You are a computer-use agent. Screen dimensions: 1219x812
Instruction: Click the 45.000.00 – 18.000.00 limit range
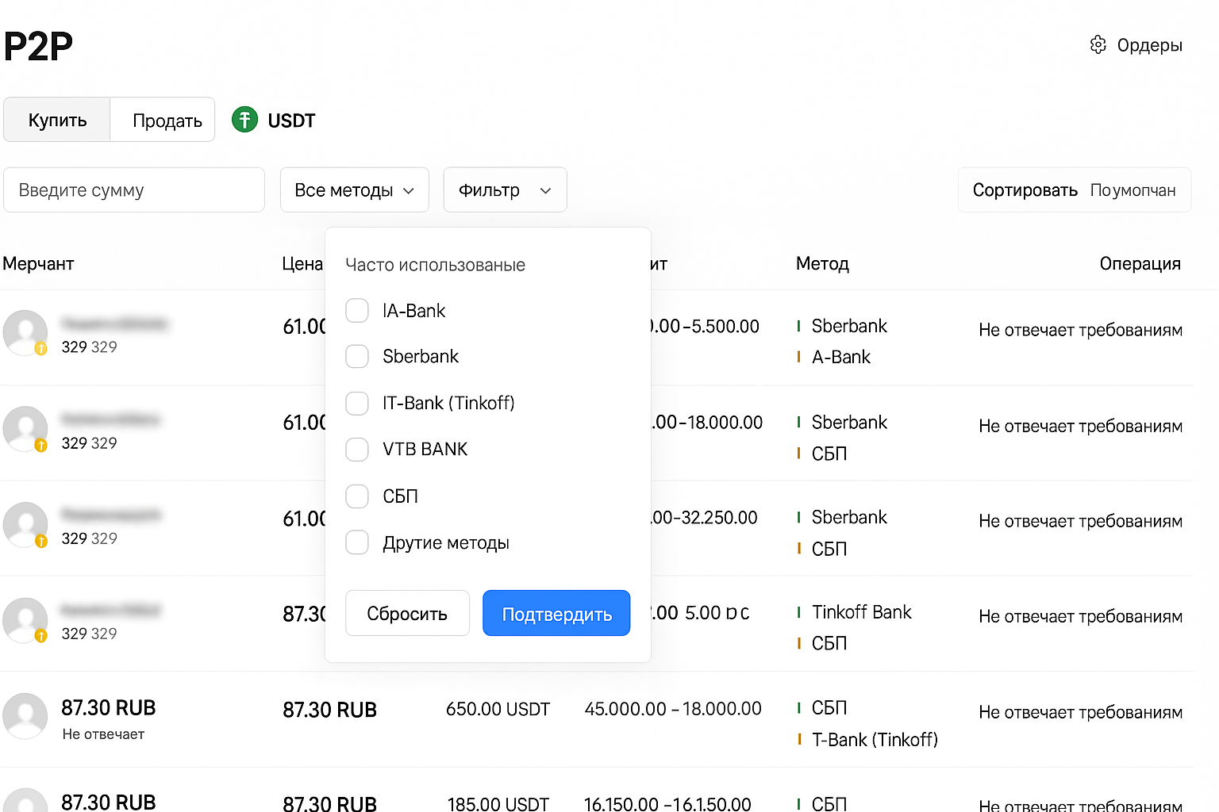tap(673, 709)
